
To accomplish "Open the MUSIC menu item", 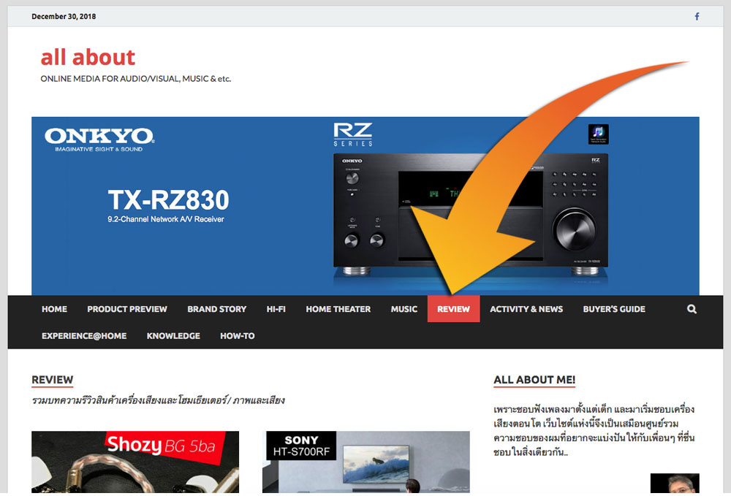I will [404, 309].
